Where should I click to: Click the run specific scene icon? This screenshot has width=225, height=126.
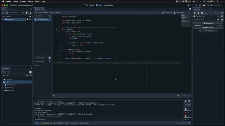click(207, 5)
